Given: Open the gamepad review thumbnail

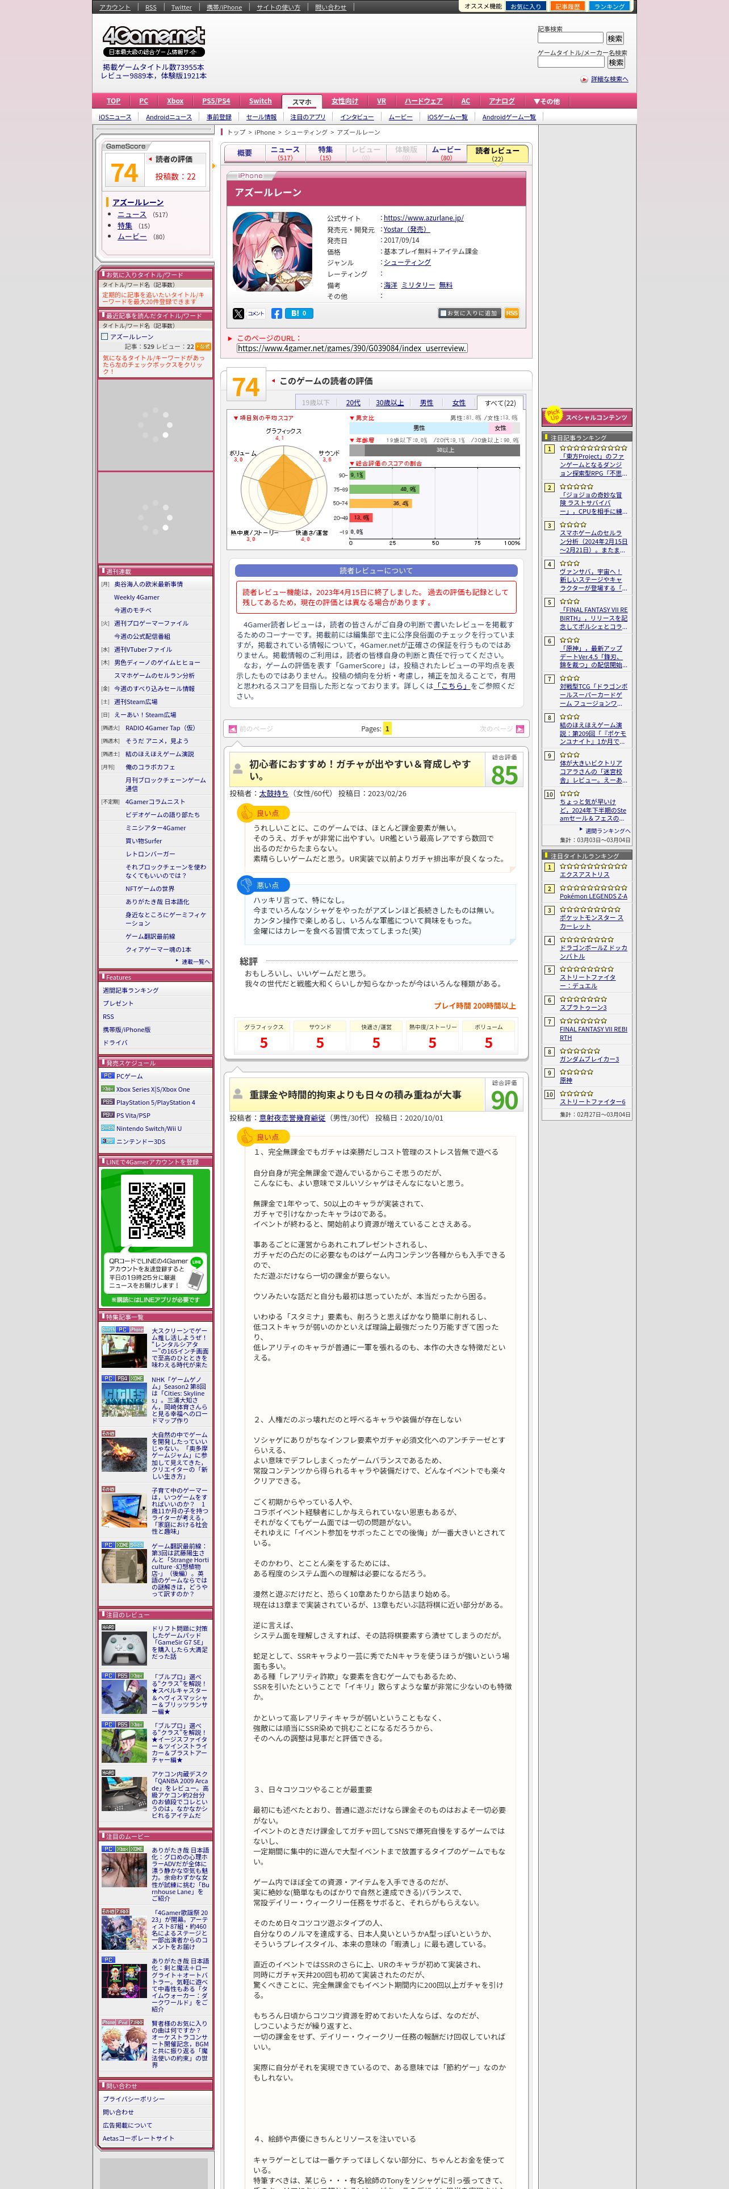Looking at the screenshot, I should coord(124,1649).
